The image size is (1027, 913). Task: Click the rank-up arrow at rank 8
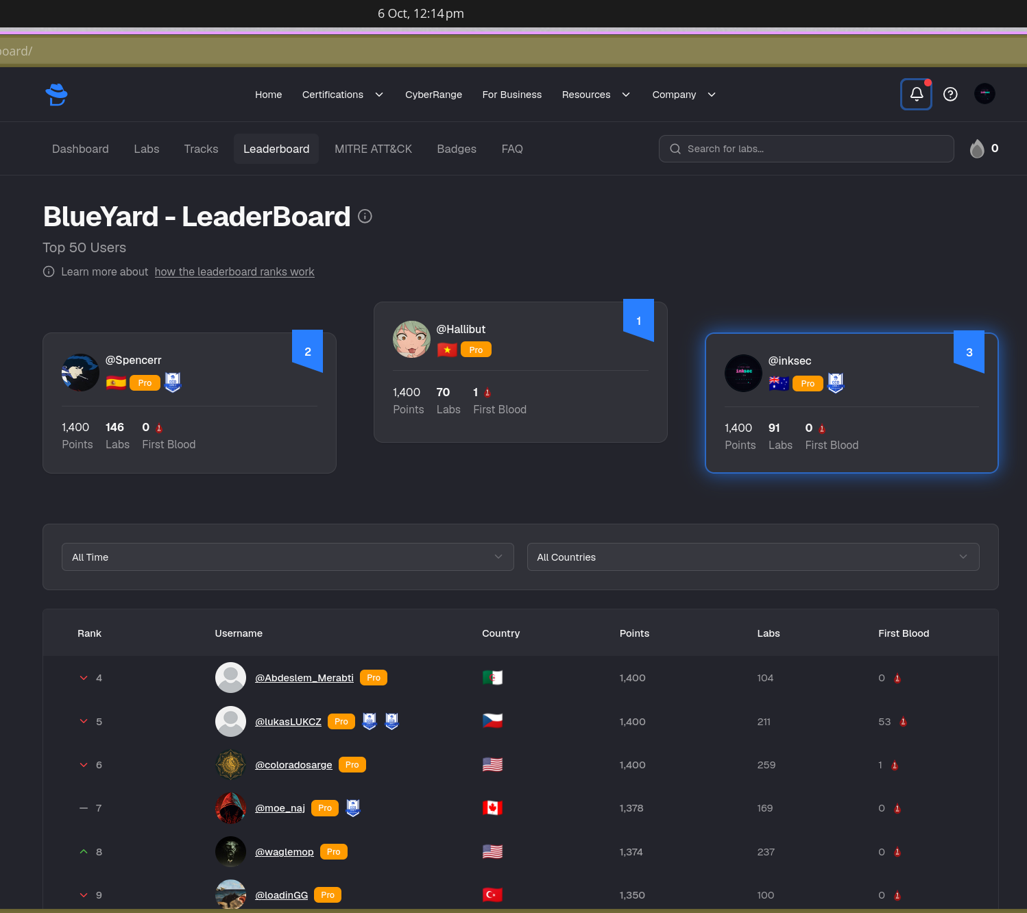84,851
